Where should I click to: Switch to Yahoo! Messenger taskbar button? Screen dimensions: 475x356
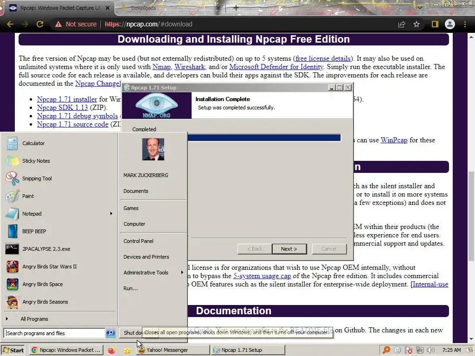[x=172, y=350]
